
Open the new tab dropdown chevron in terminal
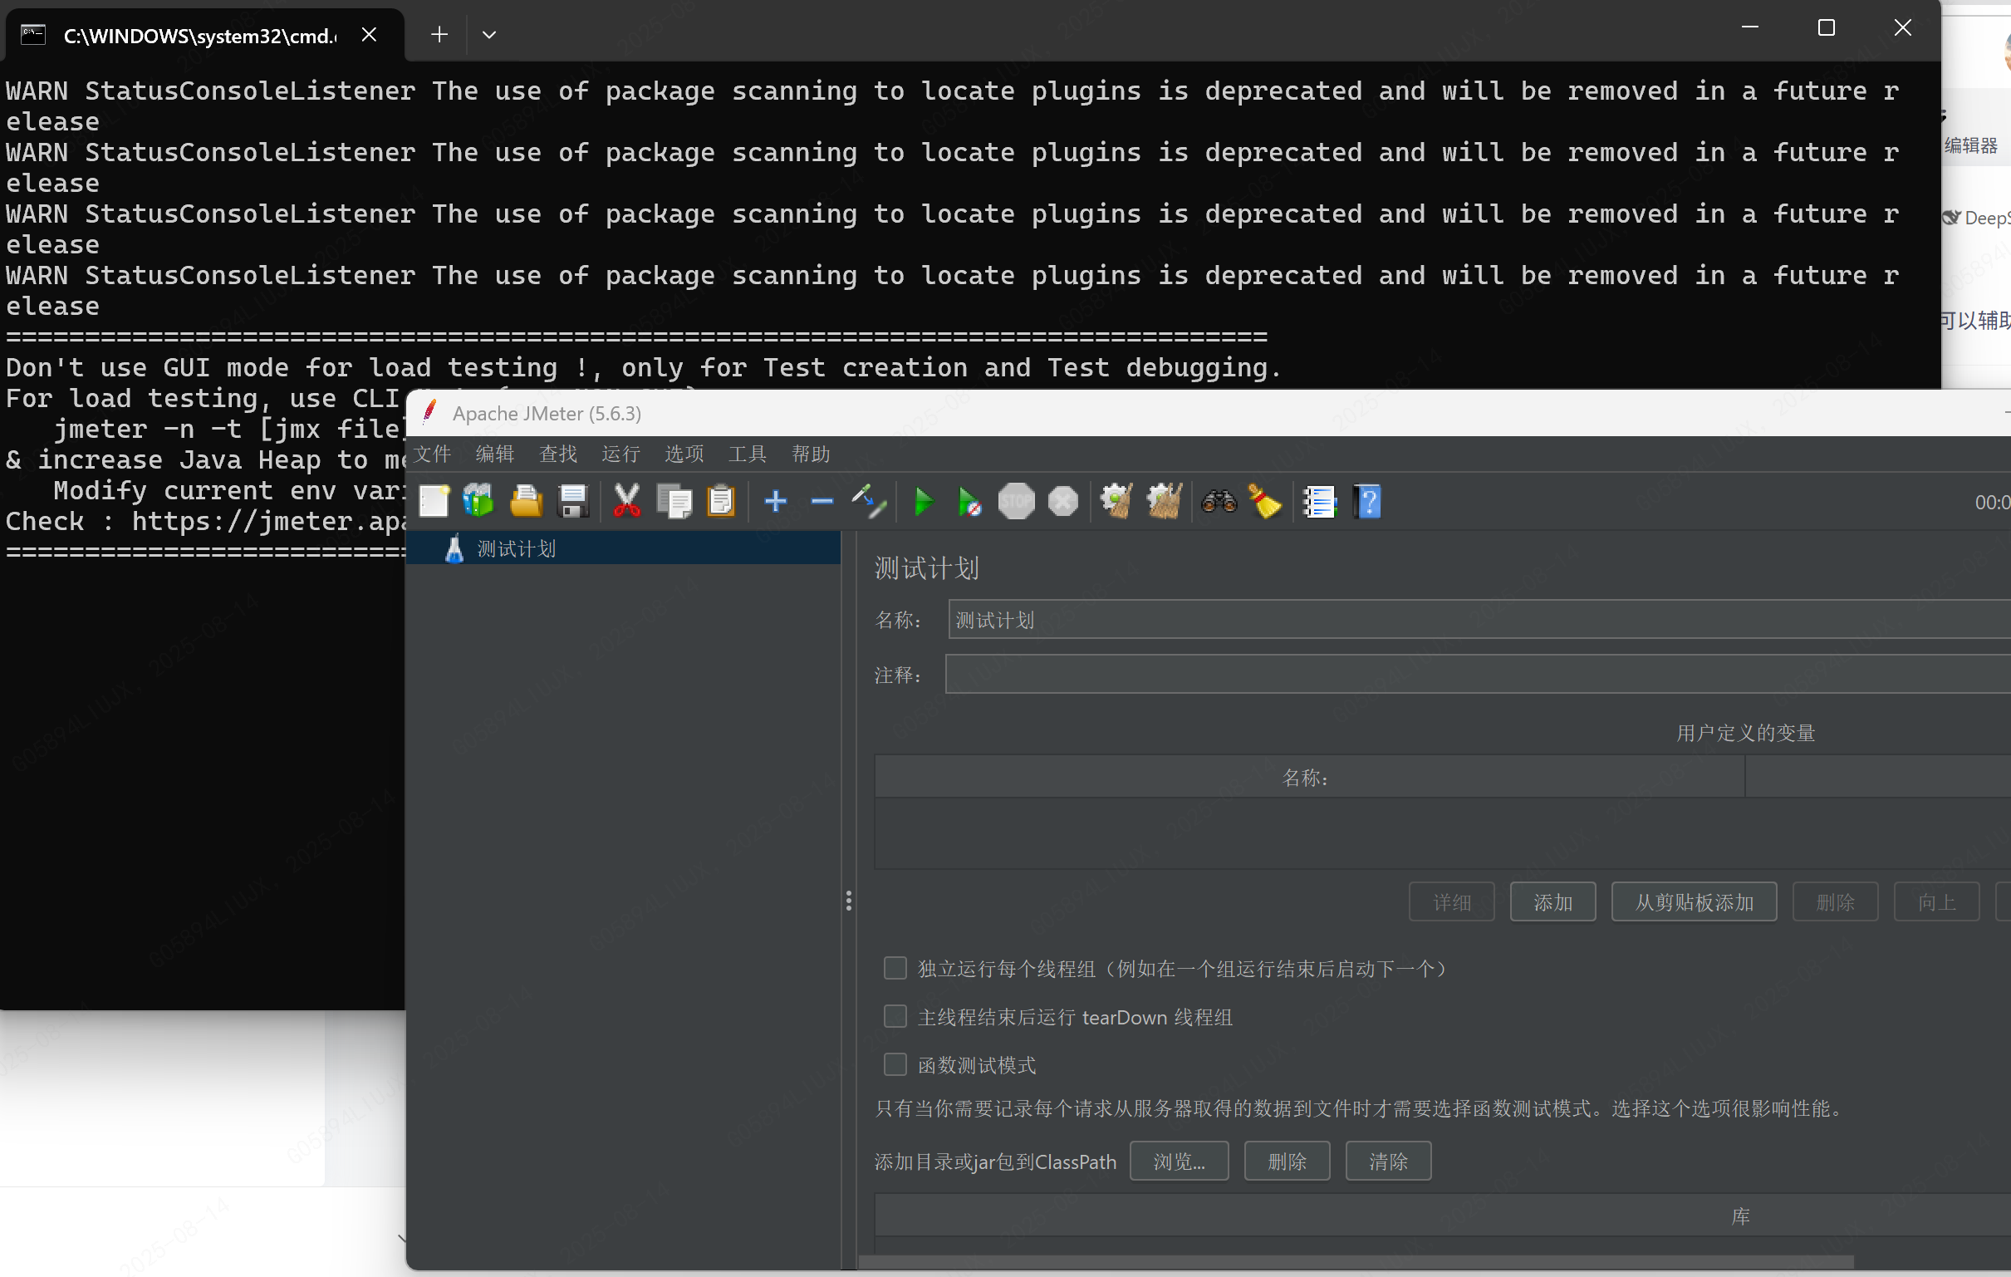tap(489, 34)
